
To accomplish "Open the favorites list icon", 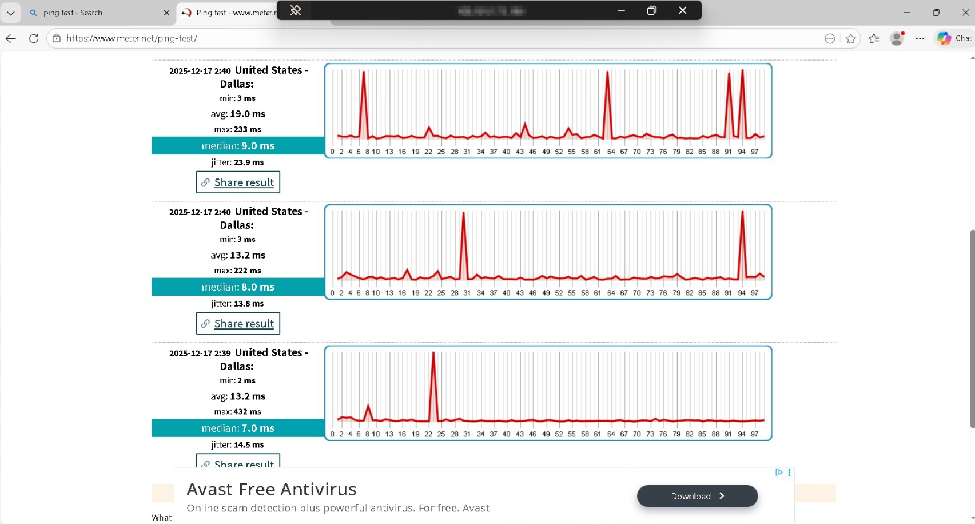I will point(874,38).
